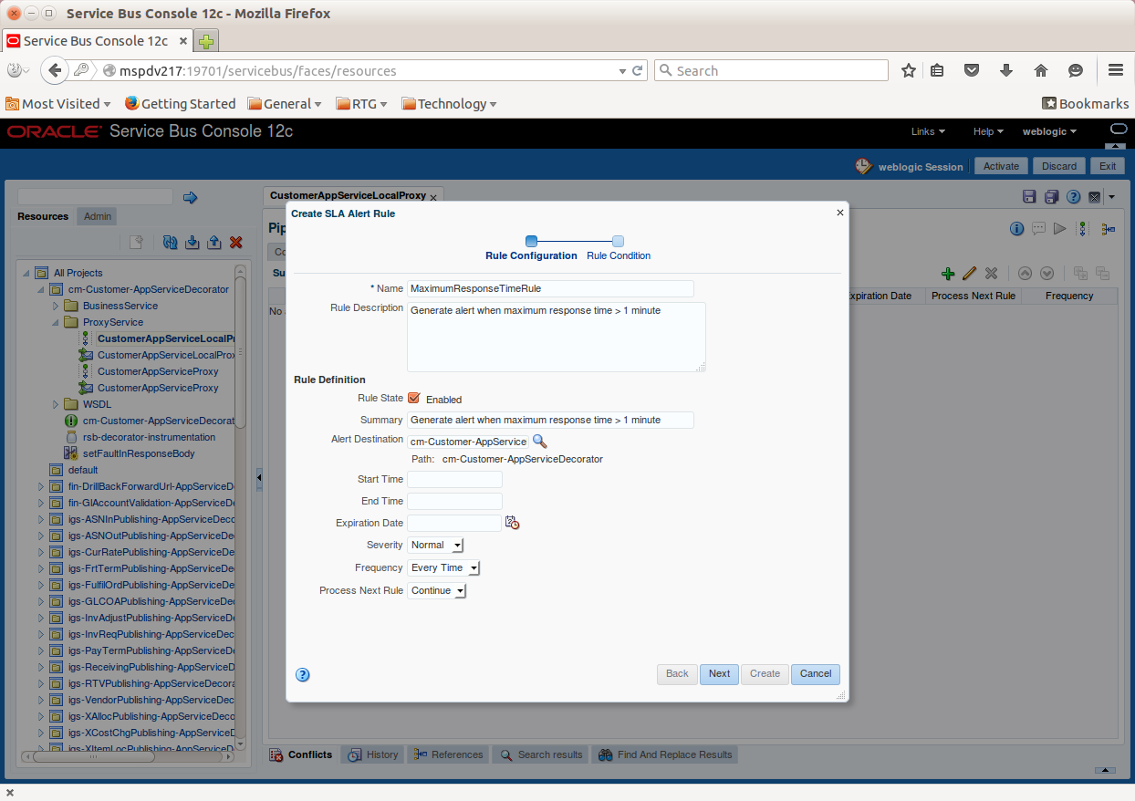1135x801 pixels.
Task: Click the search go arrow icon
Action: 191,197
